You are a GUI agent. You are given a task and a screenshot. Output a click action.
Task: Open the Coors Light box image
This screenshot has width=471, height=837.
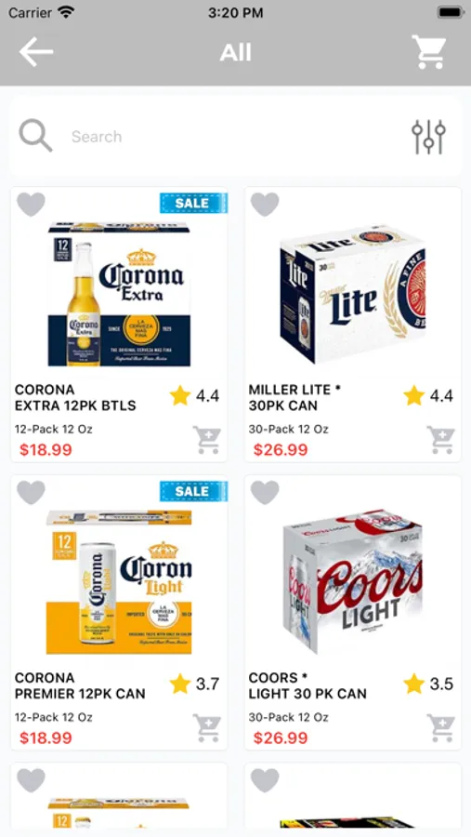[353, 580]
